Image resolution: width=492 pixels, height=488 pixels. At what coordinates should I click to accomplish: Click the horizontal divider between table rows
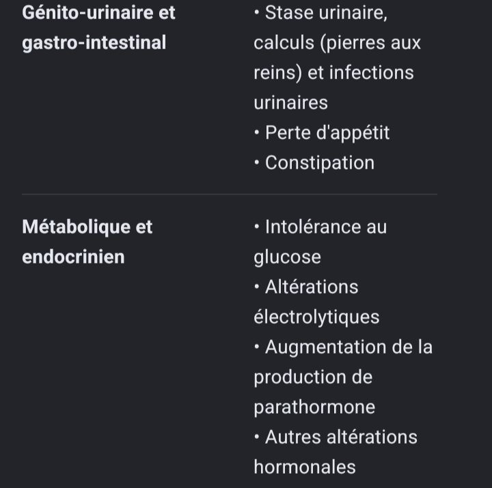click(x=230, y=195)
